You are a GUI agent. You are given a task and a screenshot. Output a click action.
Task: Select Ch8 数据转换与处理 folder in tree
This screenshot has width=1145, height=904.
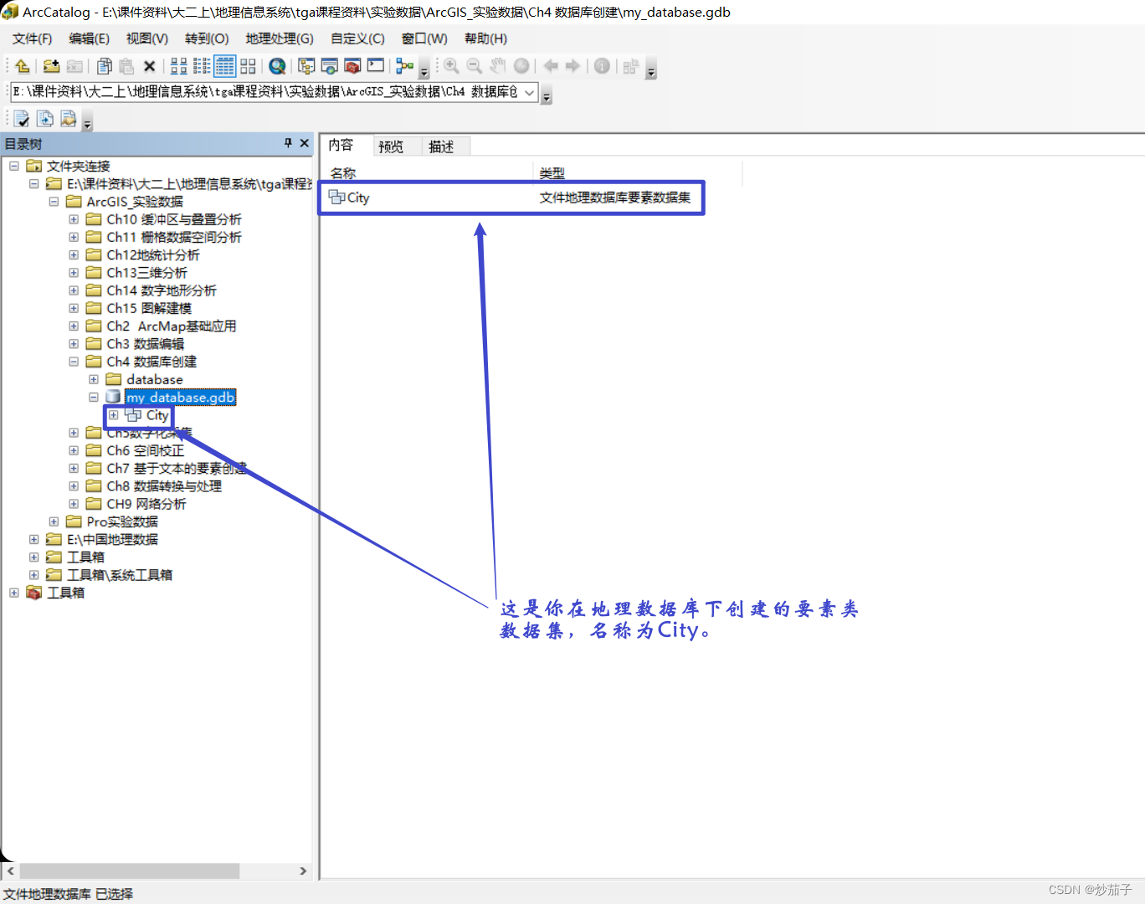(x=164, y=486)
